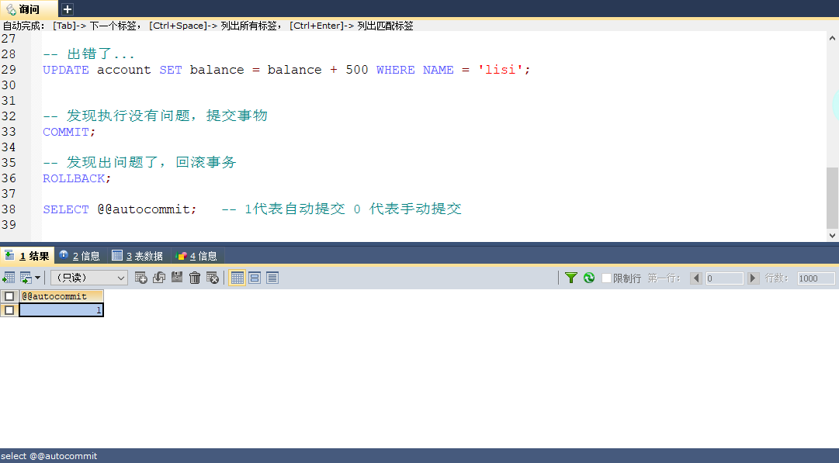Viewport: 839px width, 463px height.
Task: Click the 行数 row count field
Action: tap(816, 278)
